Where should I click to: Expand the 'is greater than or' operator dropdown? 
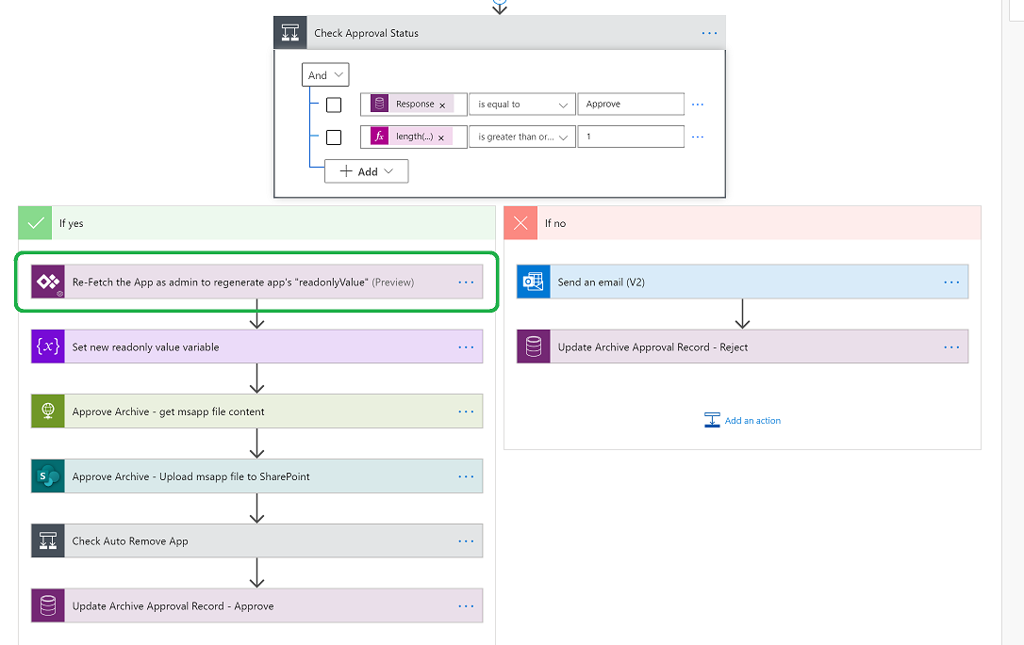pos(522,137)
